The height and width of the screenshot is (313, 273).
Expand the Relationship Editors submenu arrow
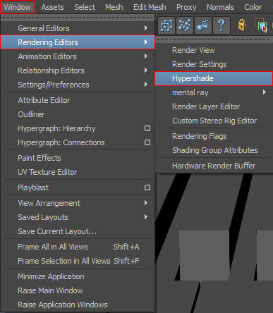146,70
